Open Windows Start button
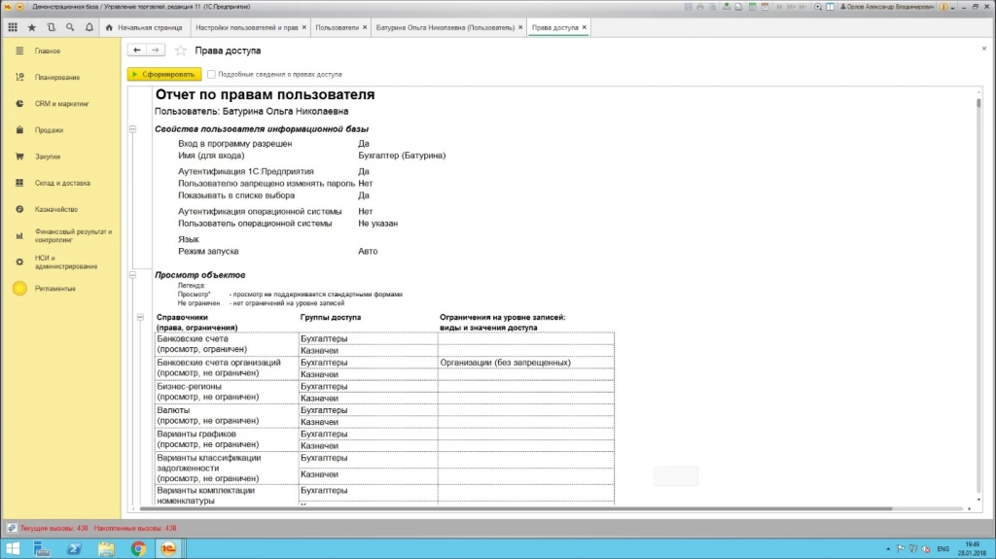The height and width of the screenshot is (559, 996). 12,548
